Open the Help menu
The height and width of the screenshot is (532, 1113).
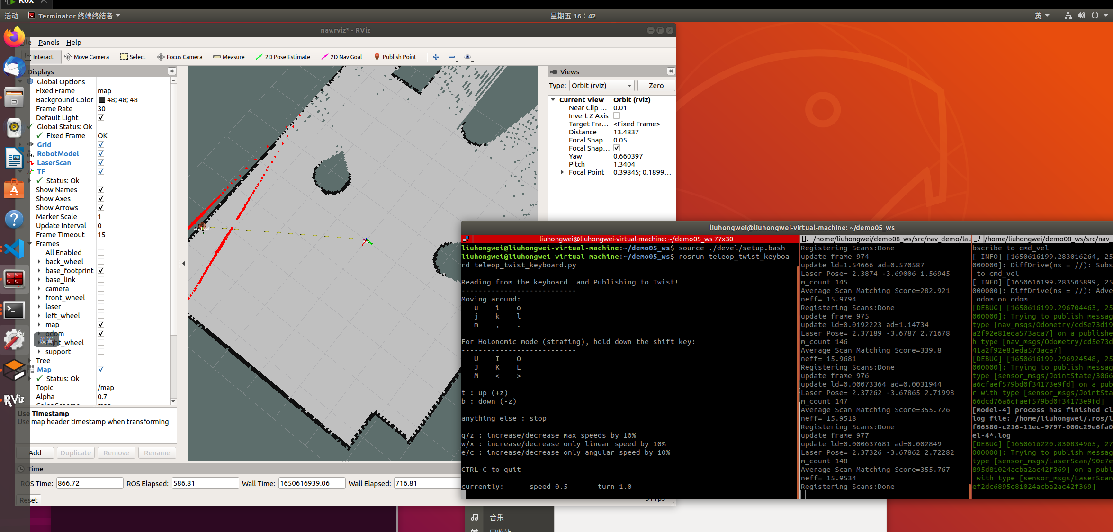(73, 43)
